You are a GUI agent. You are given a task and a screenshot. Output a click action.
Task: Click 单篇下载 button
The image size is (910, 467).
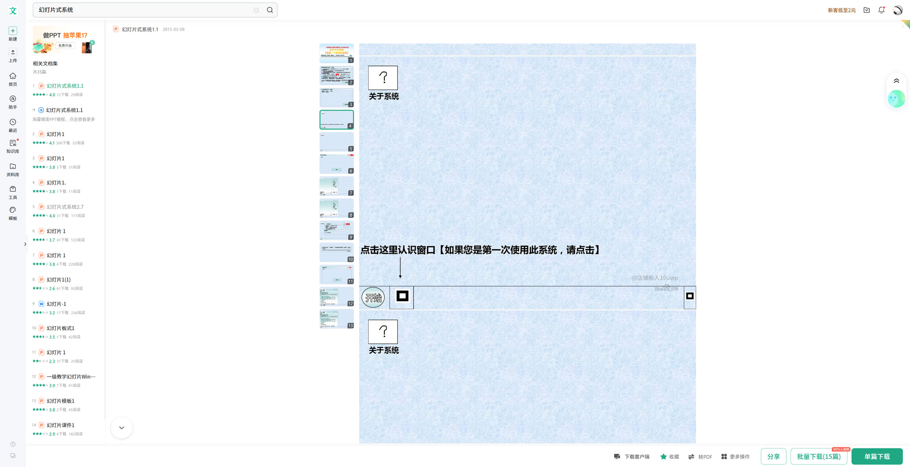877,457
